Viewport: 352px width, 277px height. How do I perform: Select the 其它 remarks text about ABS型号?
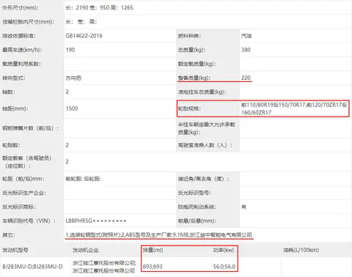click(158, 235)
